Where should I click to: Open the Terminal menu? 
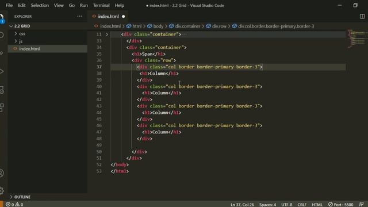pyautogui.click(x=101, y=5)
